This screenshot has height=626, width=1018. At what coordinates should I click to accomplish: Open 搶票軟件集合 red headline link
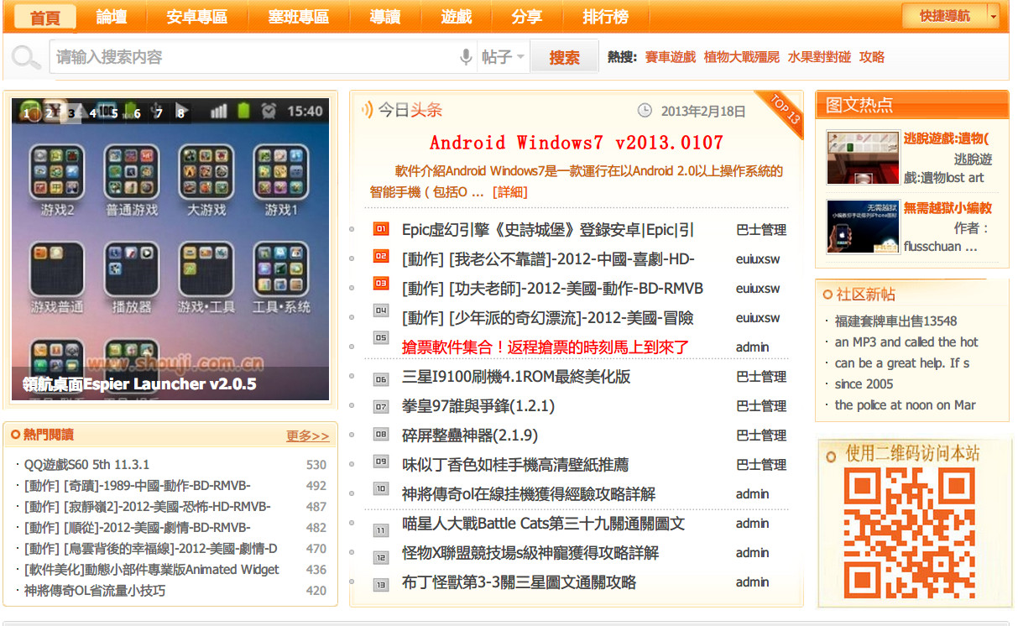[546, 347]
